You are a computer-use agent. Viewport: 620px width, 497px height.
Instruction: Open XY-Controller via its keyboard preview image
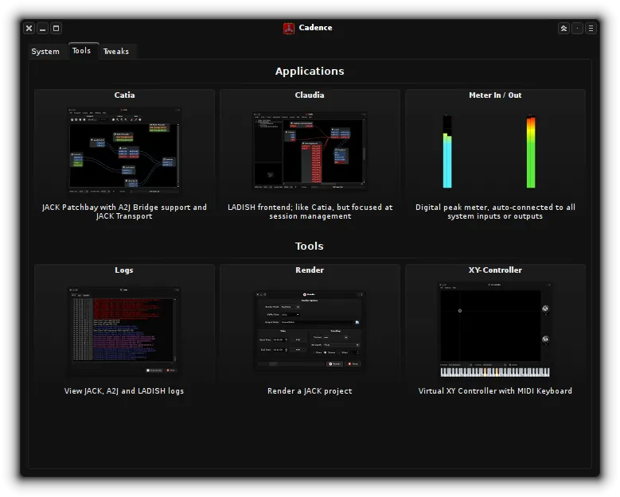tap(495, 330)
